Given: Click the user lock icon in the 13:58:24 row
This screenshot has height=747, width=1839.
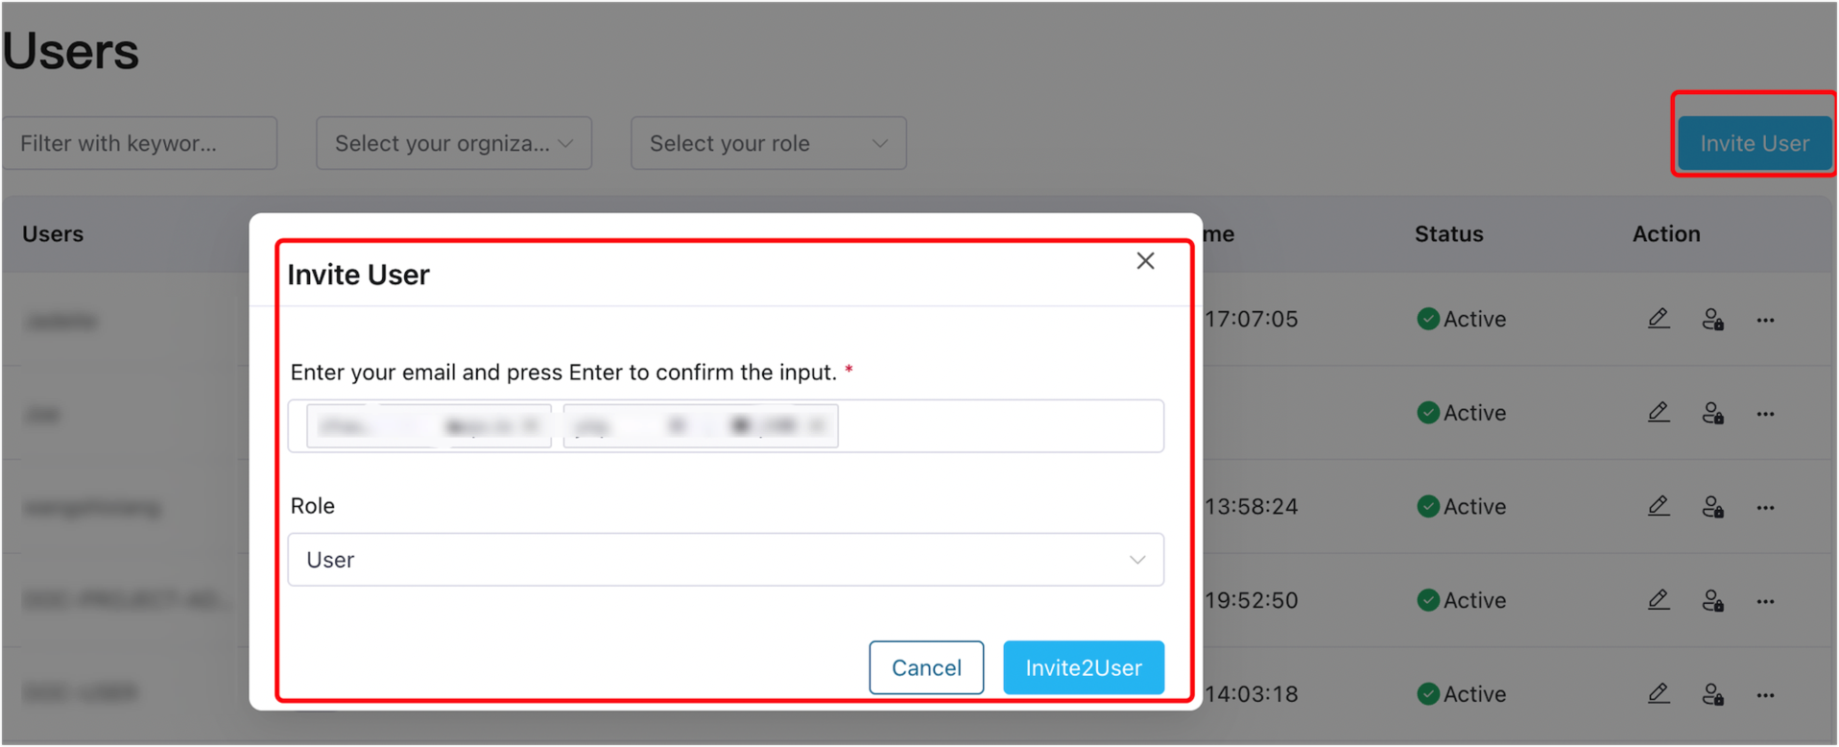Looking at the screenshot, I should click(x=1712, y=507).
